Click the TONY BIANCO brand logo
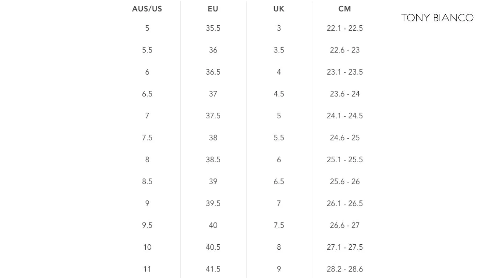The width and height of the screenshot is (495, 278). click(437, 18)
